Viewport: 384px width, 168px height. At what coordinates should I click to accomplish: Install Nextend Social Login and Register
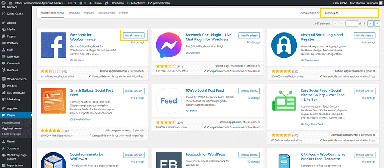pyautogui.click(x=364, y=36)
